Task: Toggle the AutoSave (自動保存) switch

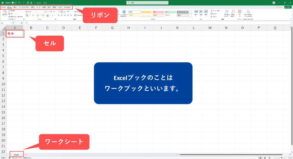Action: click(14, 3)
